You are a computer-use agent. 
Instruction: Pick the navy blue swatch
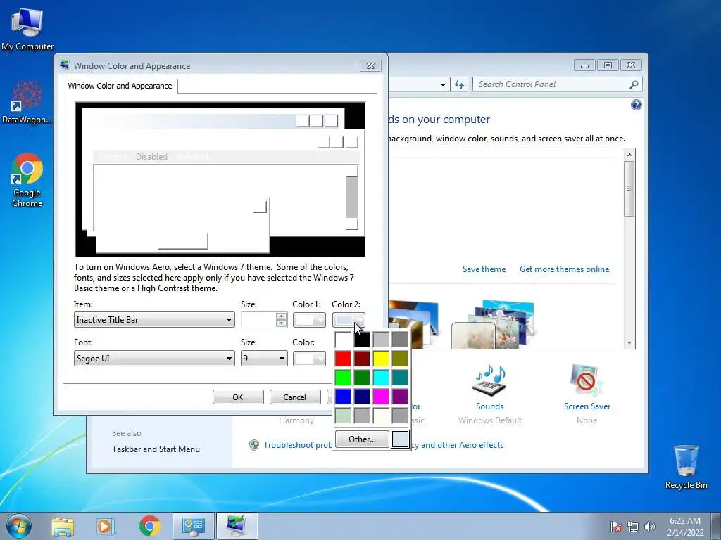click(x=362, y=397)
